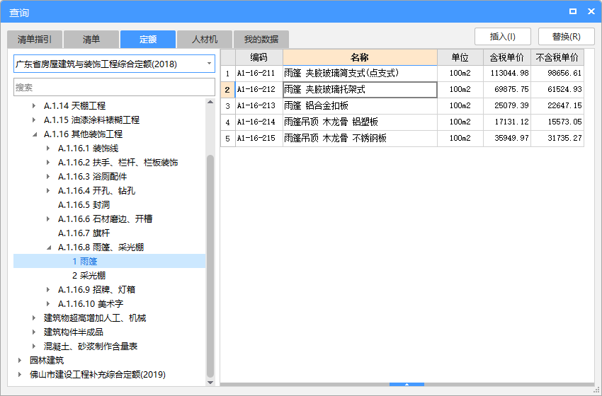Expand the A.1.16.4 开孔、钻孔 node
Screen dimensions: 602x396
48,190
